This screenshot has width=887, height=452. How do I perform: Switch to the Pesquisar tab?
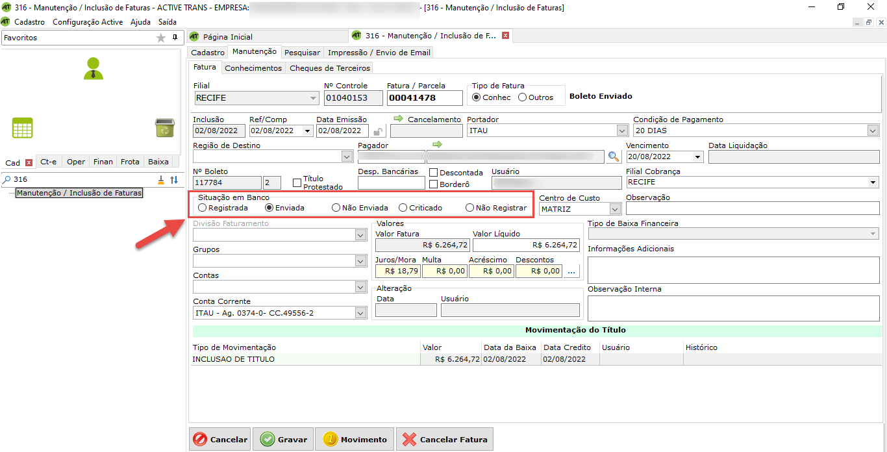302,53
